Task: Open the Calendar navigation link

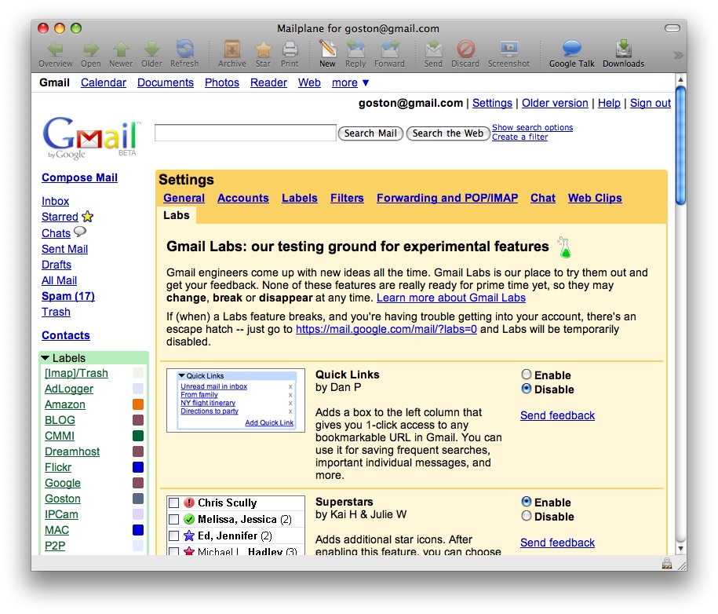Action: tap(104, 83)
